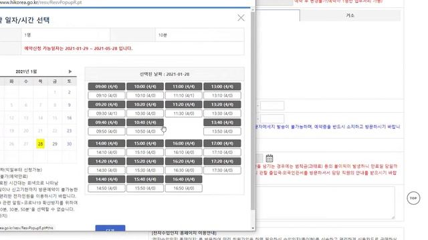Click the blue button at popup bottom

point(110,228)
